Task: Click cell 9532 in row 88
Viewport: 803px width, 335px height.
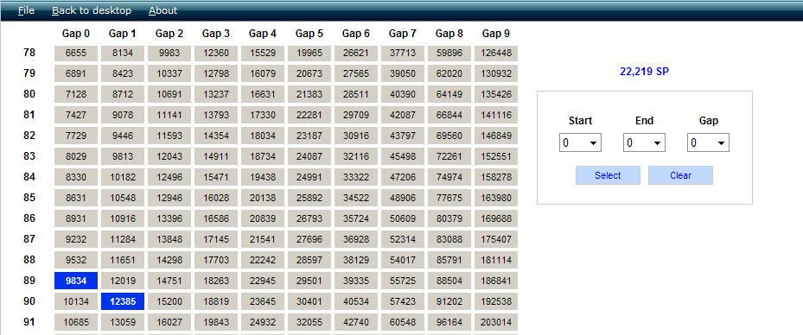Action: tap(76, 260)
